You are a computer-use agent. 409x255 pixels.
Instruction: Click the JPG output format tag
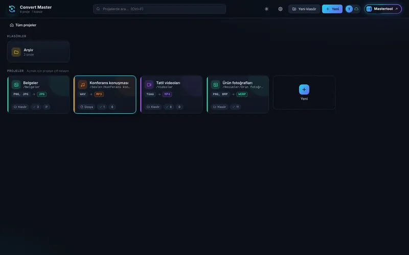click(x=42, y=94)
